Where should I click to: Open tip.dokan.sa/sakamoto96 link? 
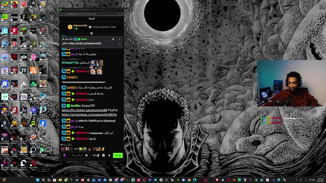84,110
